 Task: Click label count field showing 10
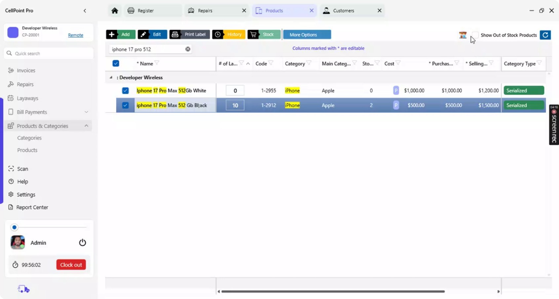(x=235, y=105)
